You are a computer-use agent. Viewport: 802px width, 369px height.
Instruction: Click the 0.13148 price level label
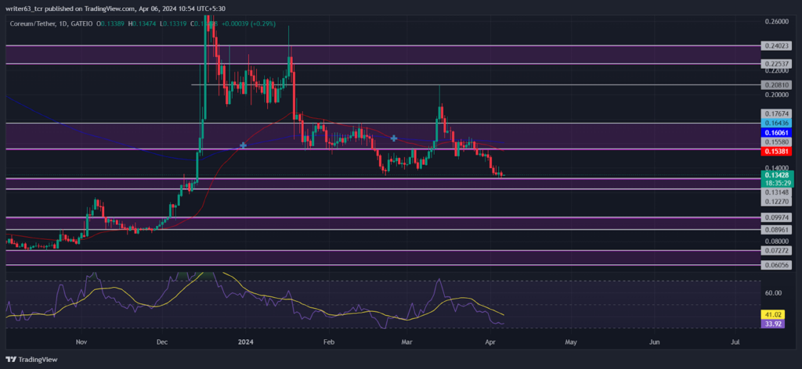pyautogui.click(x=776, y=192)
